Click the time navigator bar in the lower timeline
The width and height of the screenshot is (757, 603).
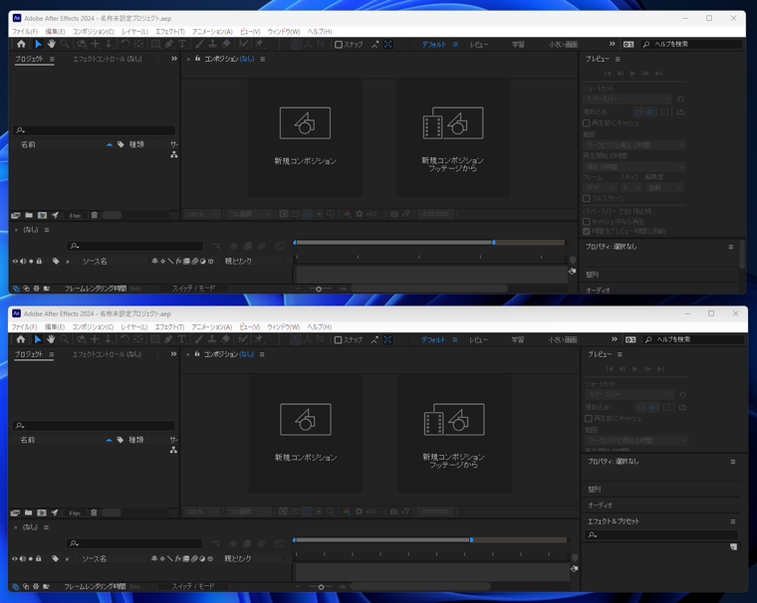coord(382,539)
